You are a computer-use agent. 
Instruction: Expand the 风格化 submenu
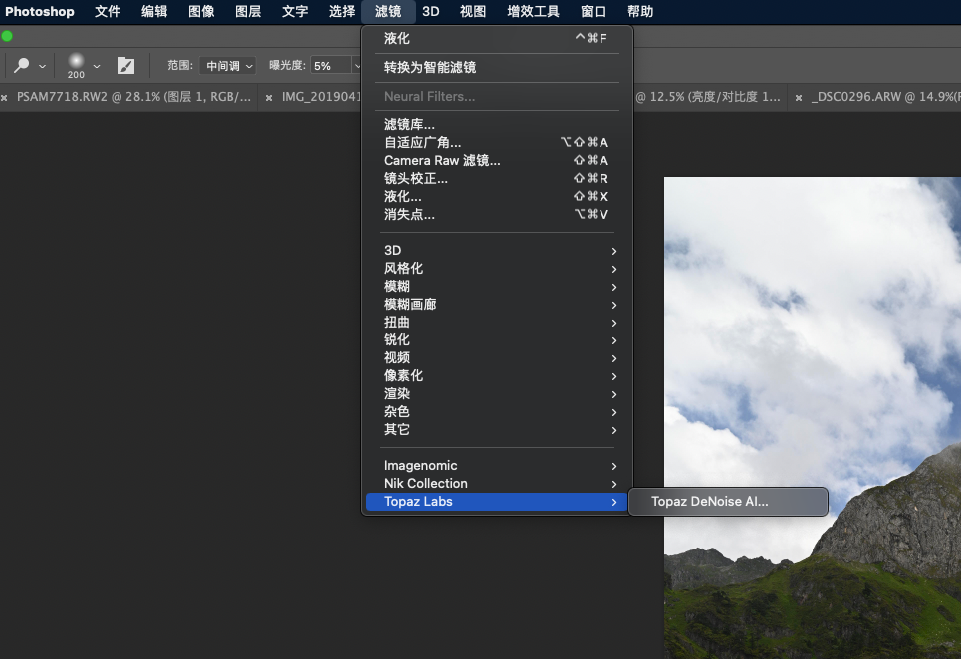click(x=497, y=268)
